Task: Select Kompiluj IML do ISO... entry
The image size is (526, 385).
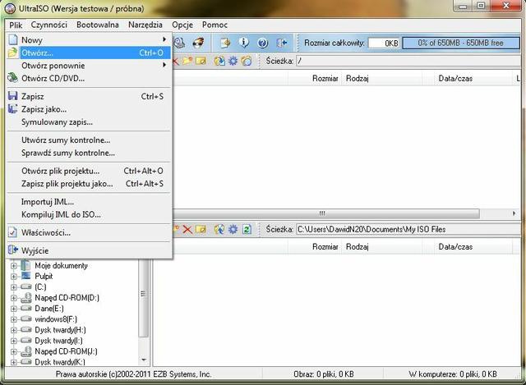Action: point(89,214)
